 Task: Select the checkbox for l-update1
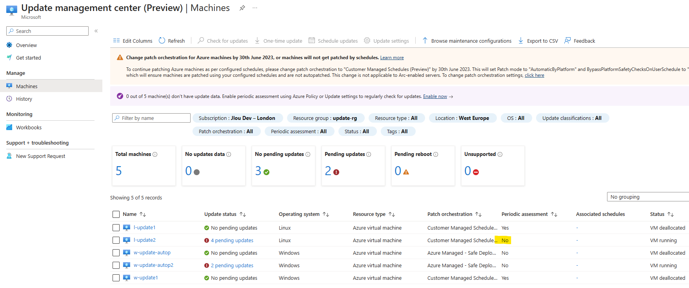tap(116, 228)
